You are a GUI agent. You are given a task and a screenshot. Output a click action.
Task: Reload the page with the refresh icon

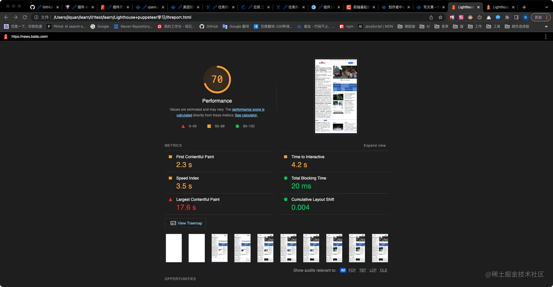click(25, 17)
